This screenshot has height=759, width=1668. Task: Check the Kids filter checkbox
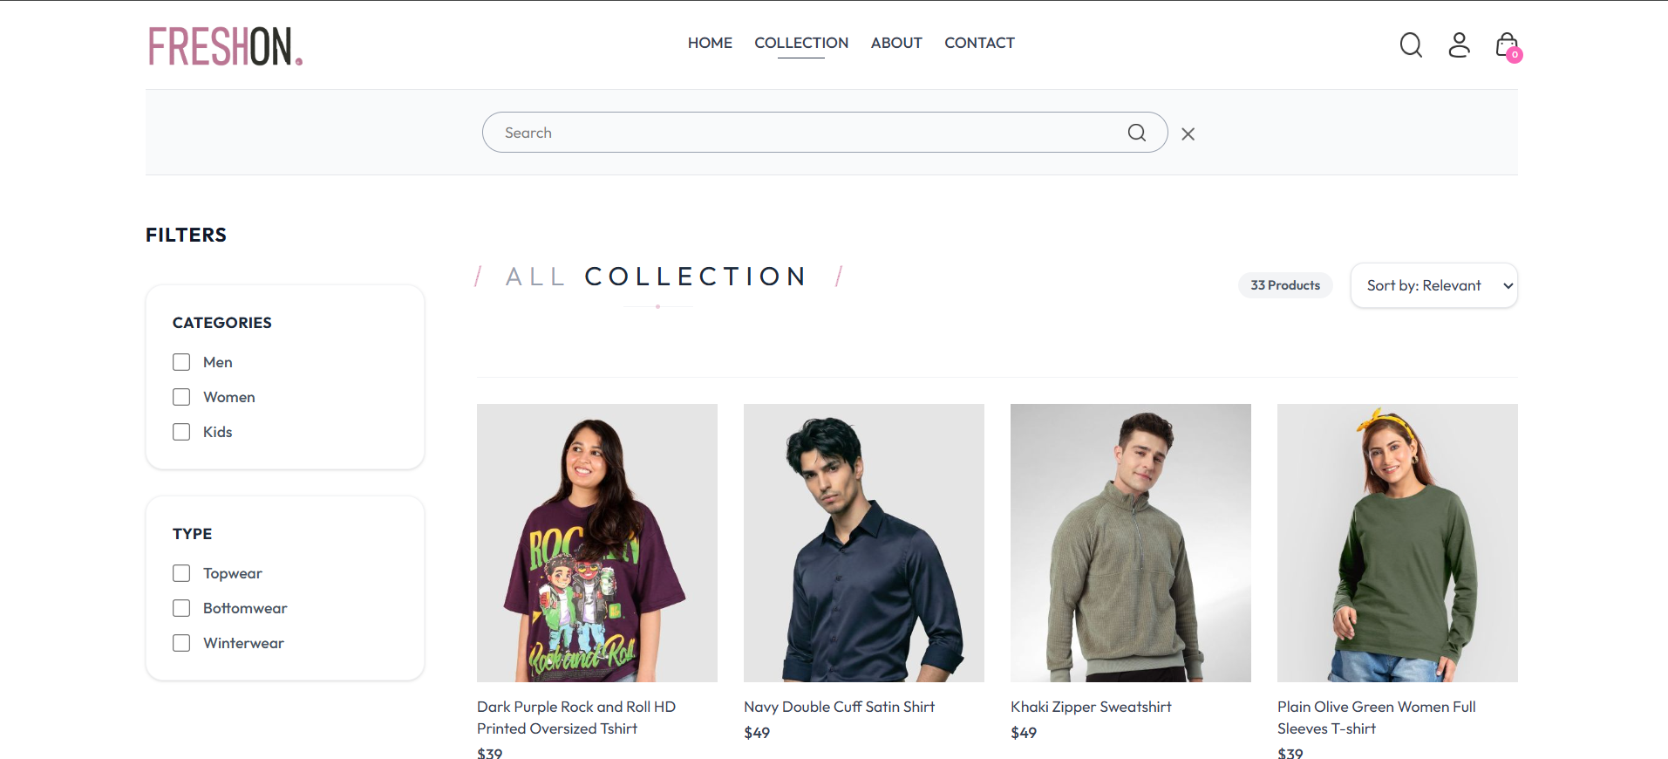point(180,431)
